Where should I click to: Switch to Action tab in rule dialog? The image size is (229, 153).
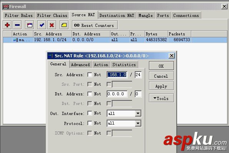101,65
